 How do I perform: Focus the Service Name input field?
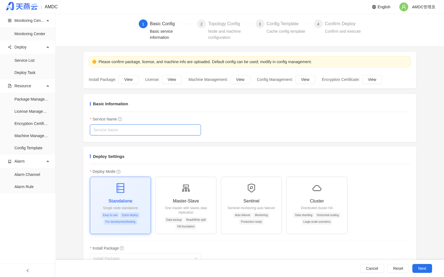[x=145, y=130]
